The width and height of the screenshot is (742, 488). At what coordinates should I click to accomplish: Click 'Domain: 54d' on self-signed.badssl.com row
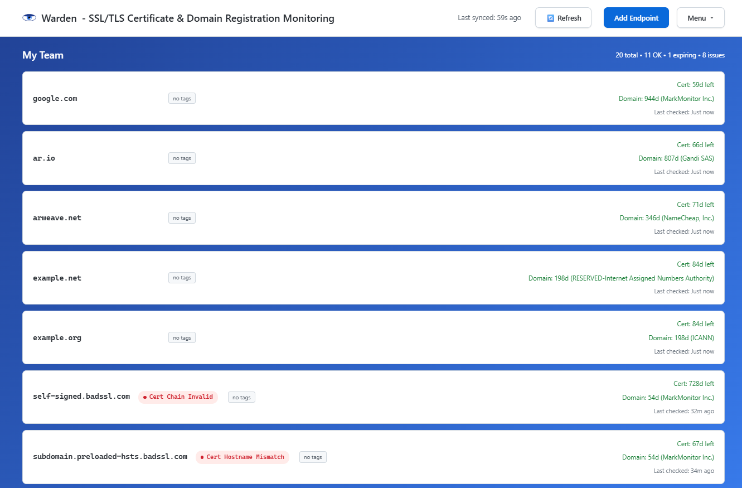pyautogui.click(x=668, y=398)
